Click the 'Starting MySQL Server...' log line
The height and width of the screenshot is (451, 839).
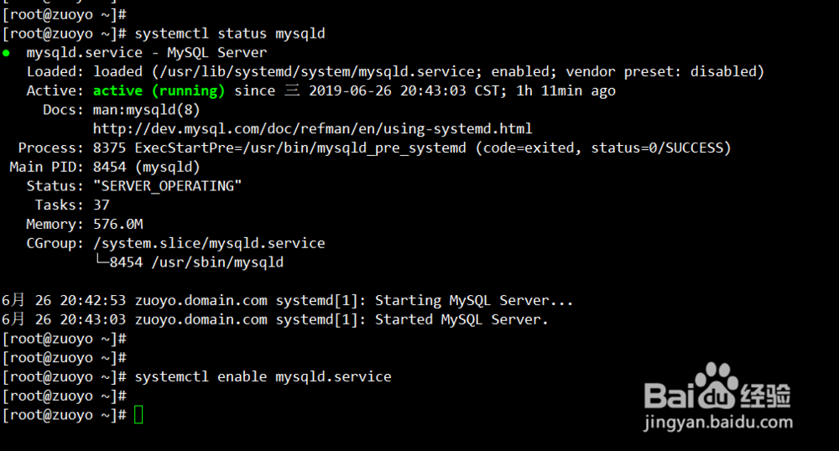point(473,300)
